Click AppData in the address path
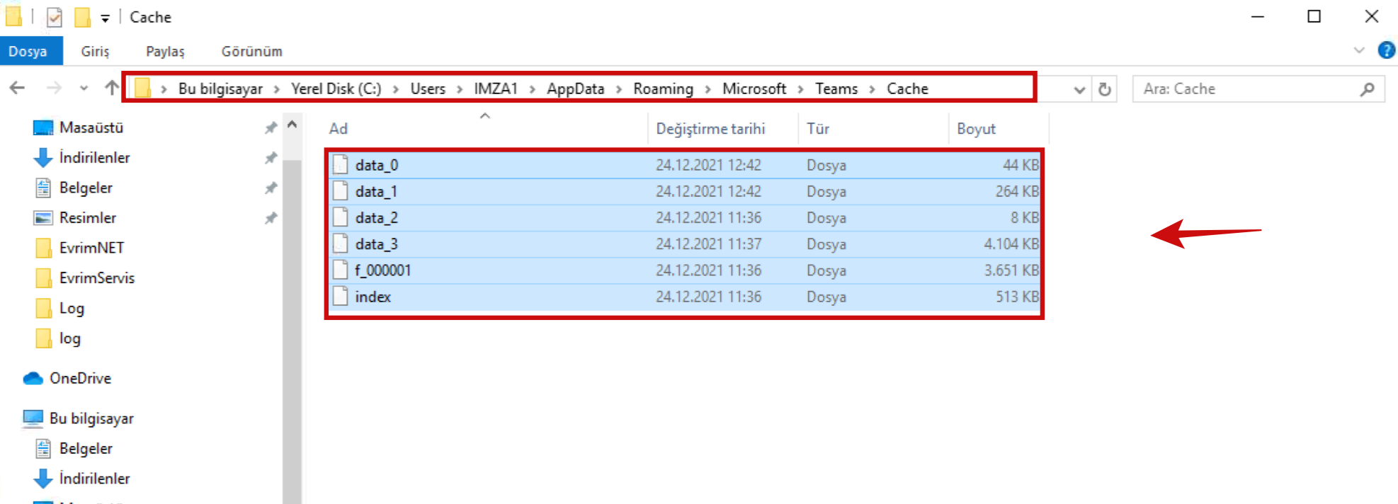Screen dimensions: 1398x504 (x=576, y=89)
